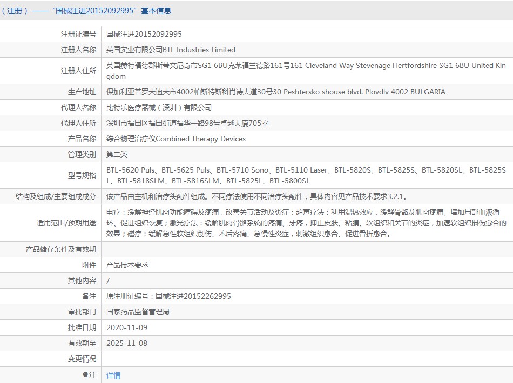Click agent name 比特乐医疗器械（深圳）有限公司
This screenshot has width=513, height=383.
tap(159, 107)
